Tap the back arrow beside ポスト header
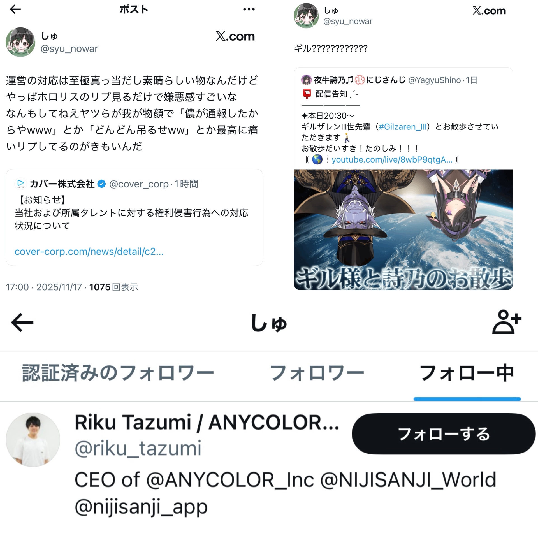Screen dimensions: 538x538 [x=15, y=9]
